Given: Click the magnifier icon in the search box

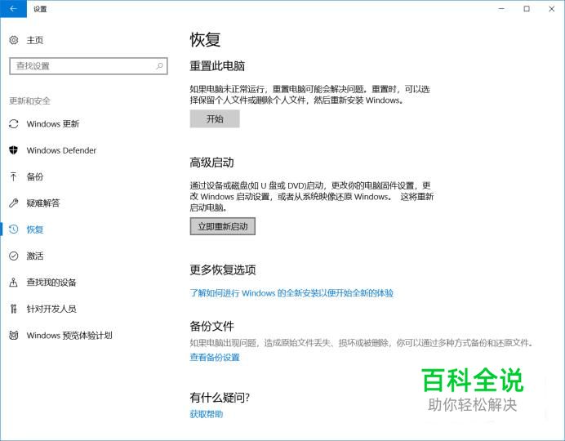Looking at the screenshot, I should coord(159,66).
